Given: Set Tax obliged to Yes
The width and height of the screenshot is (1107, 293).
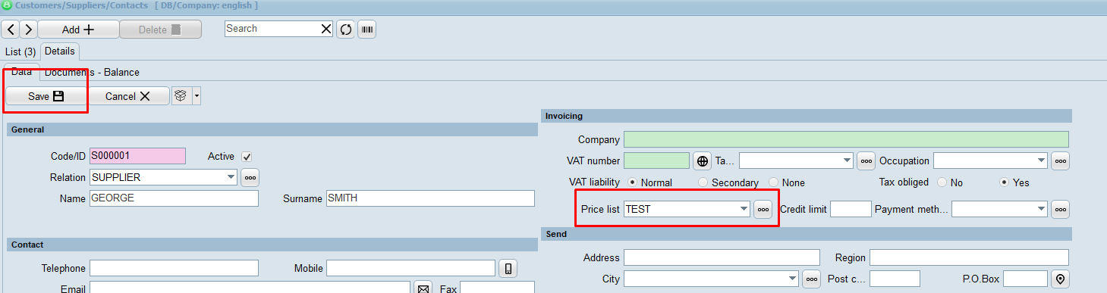Looking at the screenshot, I should click(1005, 182).
